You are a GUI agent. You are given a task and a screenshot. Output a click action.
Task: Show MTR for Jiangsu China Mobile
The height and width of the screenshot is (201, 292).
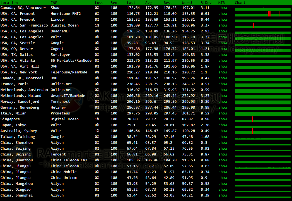click(x=223, y=172)
